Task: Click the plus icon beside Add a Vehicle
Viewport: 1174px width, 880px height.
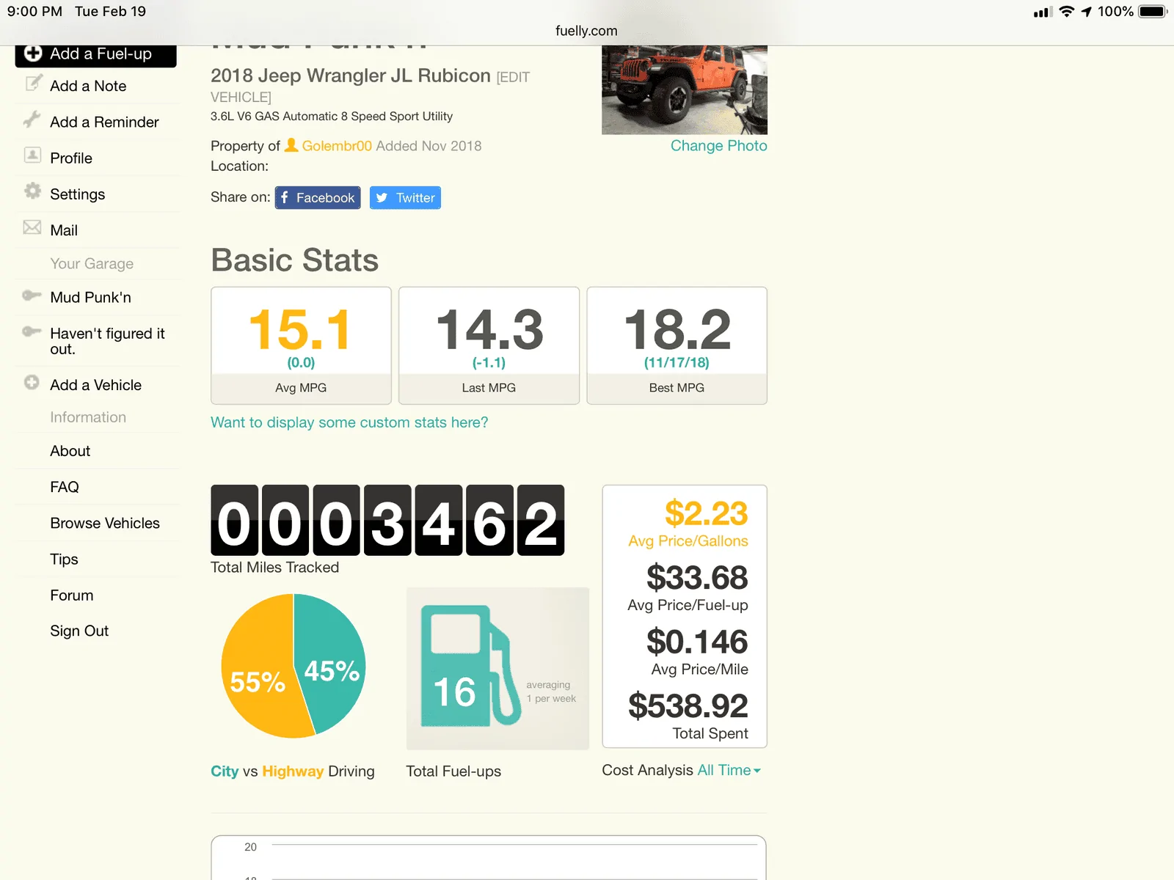Action: click(x=32, y=382)
